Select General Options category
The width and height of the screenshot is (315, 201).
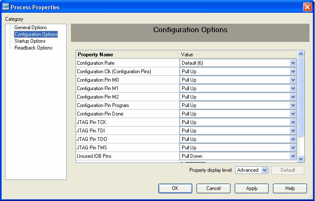(31, 28)
